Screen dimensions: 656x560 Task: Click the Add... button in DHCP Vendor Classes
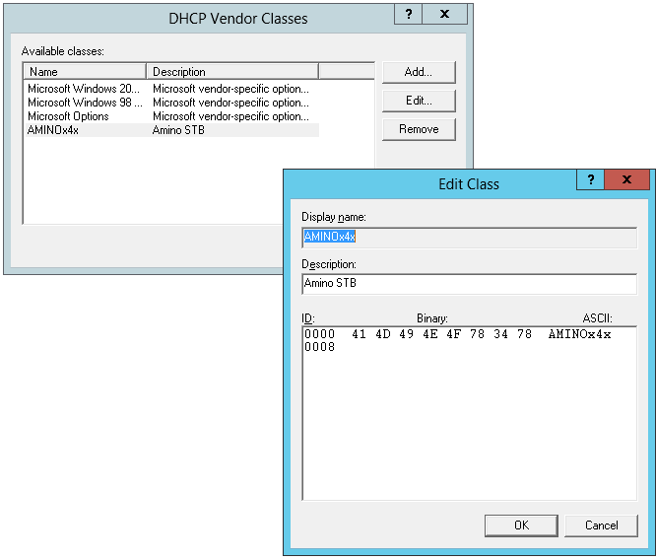tap(419, 72)
